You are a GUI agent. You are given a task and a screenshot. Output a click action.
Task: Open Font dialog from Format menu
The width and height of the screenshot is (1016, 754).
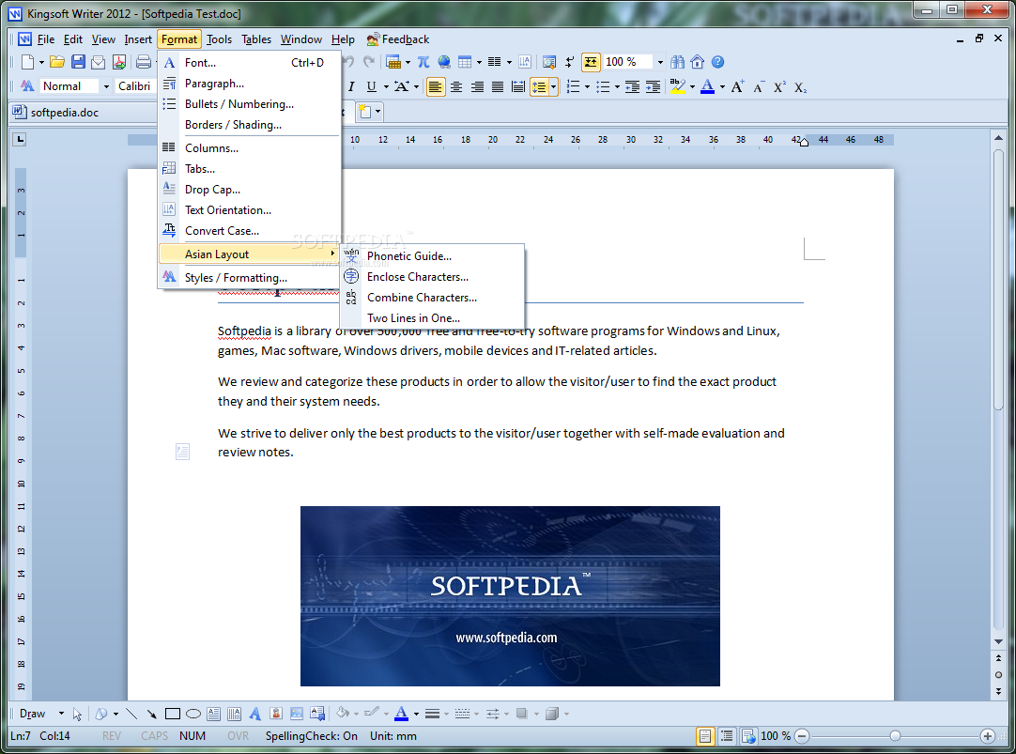[250, 63]
